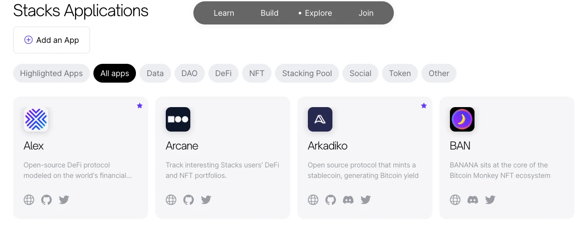Visit Alex's website via globe icon
Image resolution: width=578 pixels, height=226 pixels.
click(x=29, y=200)
